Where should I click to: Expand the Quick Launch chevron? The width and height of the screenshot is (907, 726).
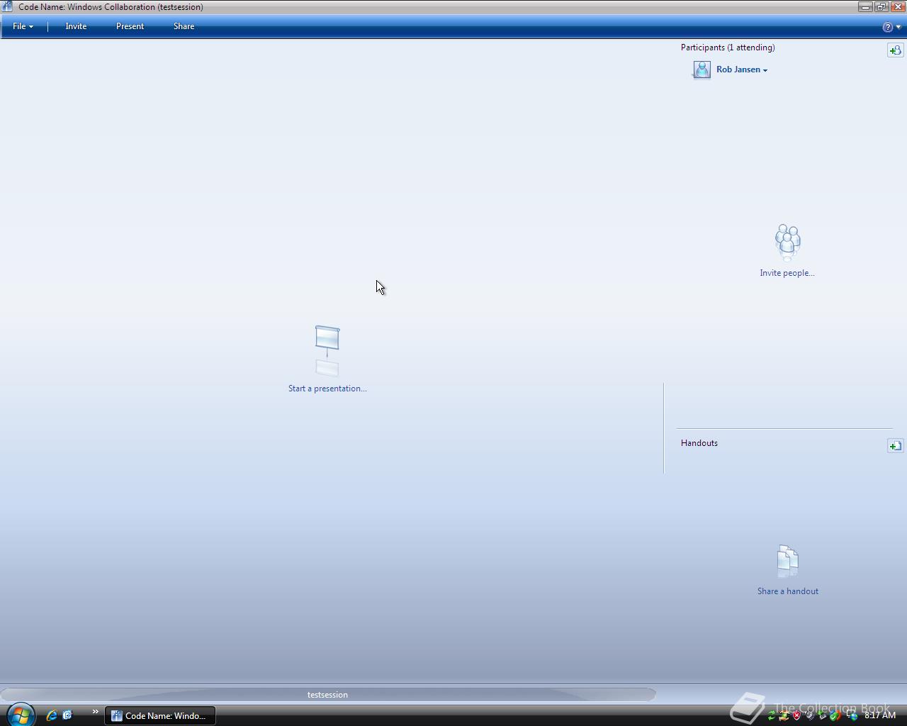pyautogui.click(x=95, y=712)
